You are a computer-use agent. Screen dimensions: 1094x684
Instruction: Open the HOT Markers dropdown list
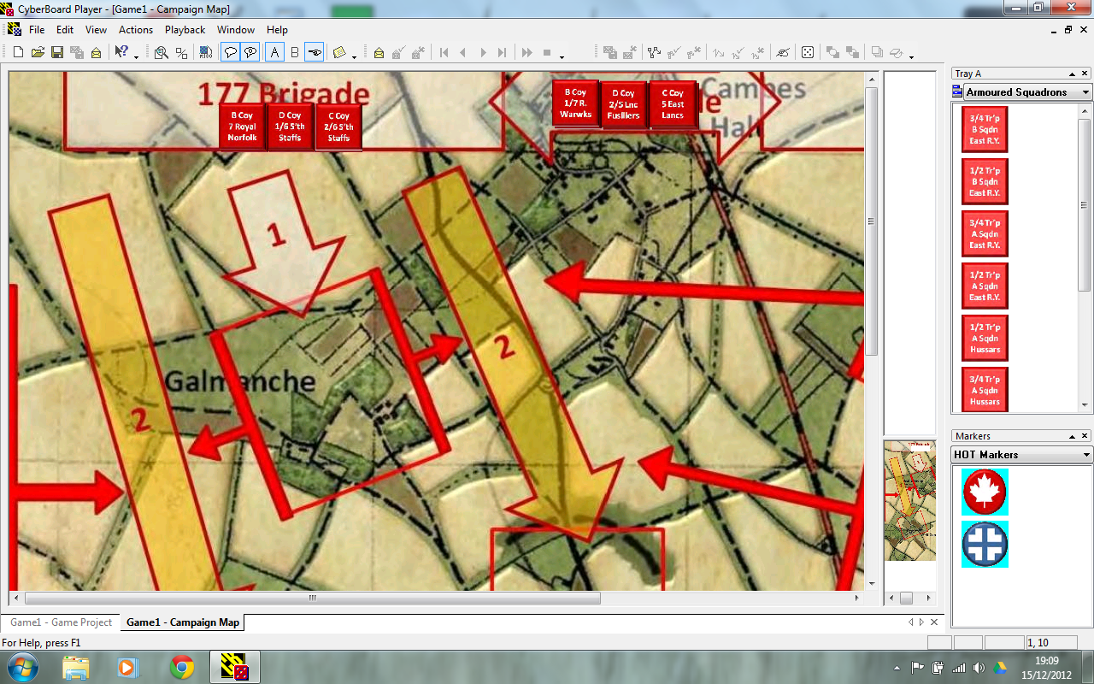[1085, 455]
